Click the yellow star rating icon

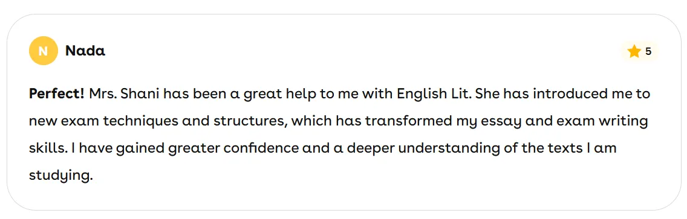click(634, 51)
